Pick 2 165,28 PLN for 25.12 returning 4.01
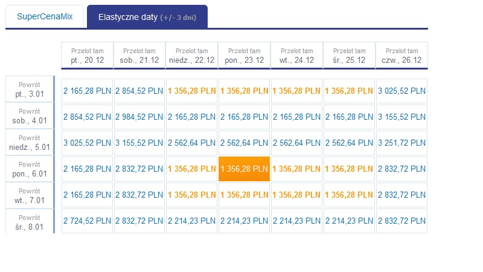The width and height of the screenshot is (483, 272). (349, 117)
